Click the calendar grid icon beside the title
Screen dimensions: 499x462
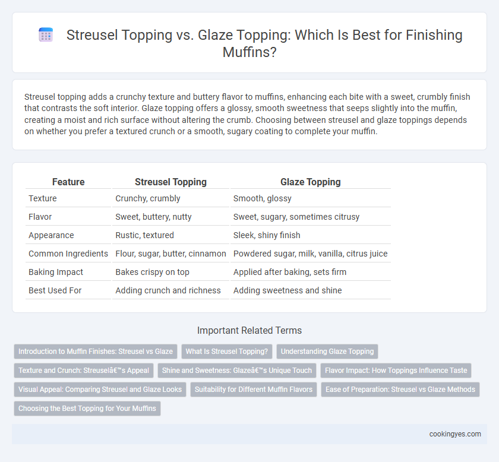point(46,34)
